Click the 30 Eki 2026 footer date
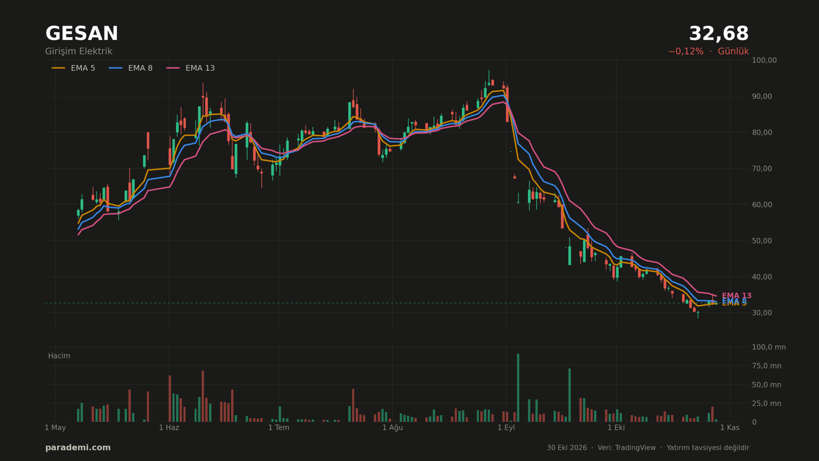This screenshot has width=819, height=461. click(x=567, y=448)
